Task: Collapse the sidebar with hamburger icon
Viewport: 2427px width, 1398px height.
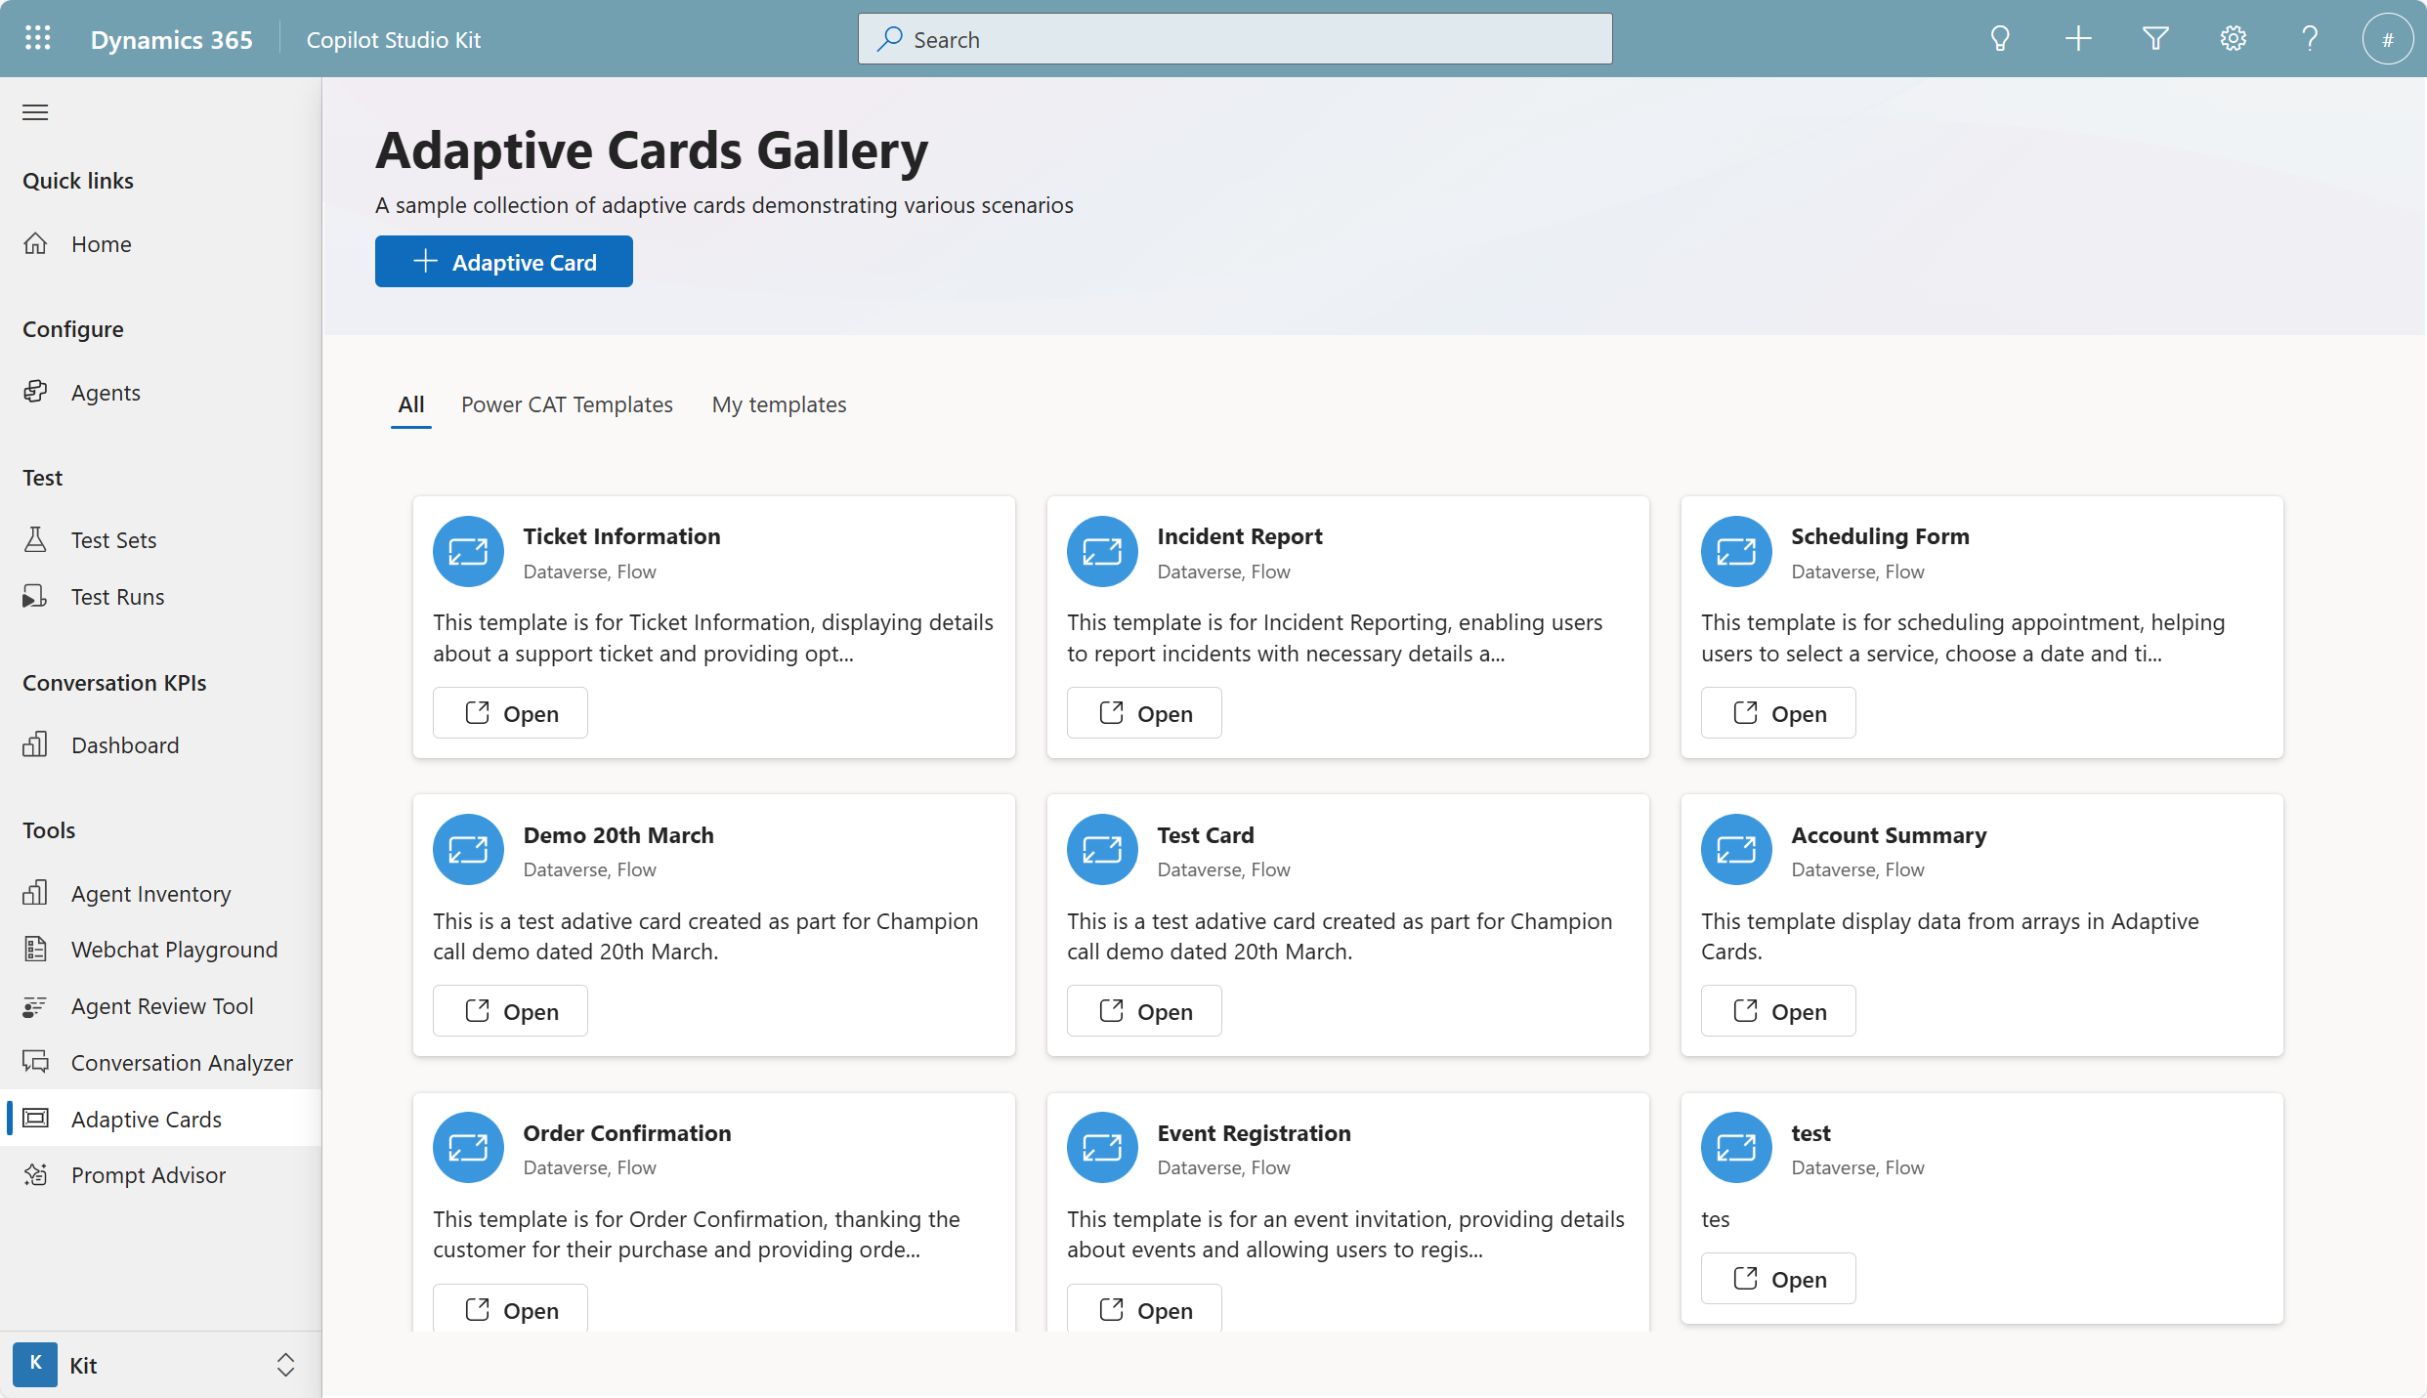Action: point(35,112)
